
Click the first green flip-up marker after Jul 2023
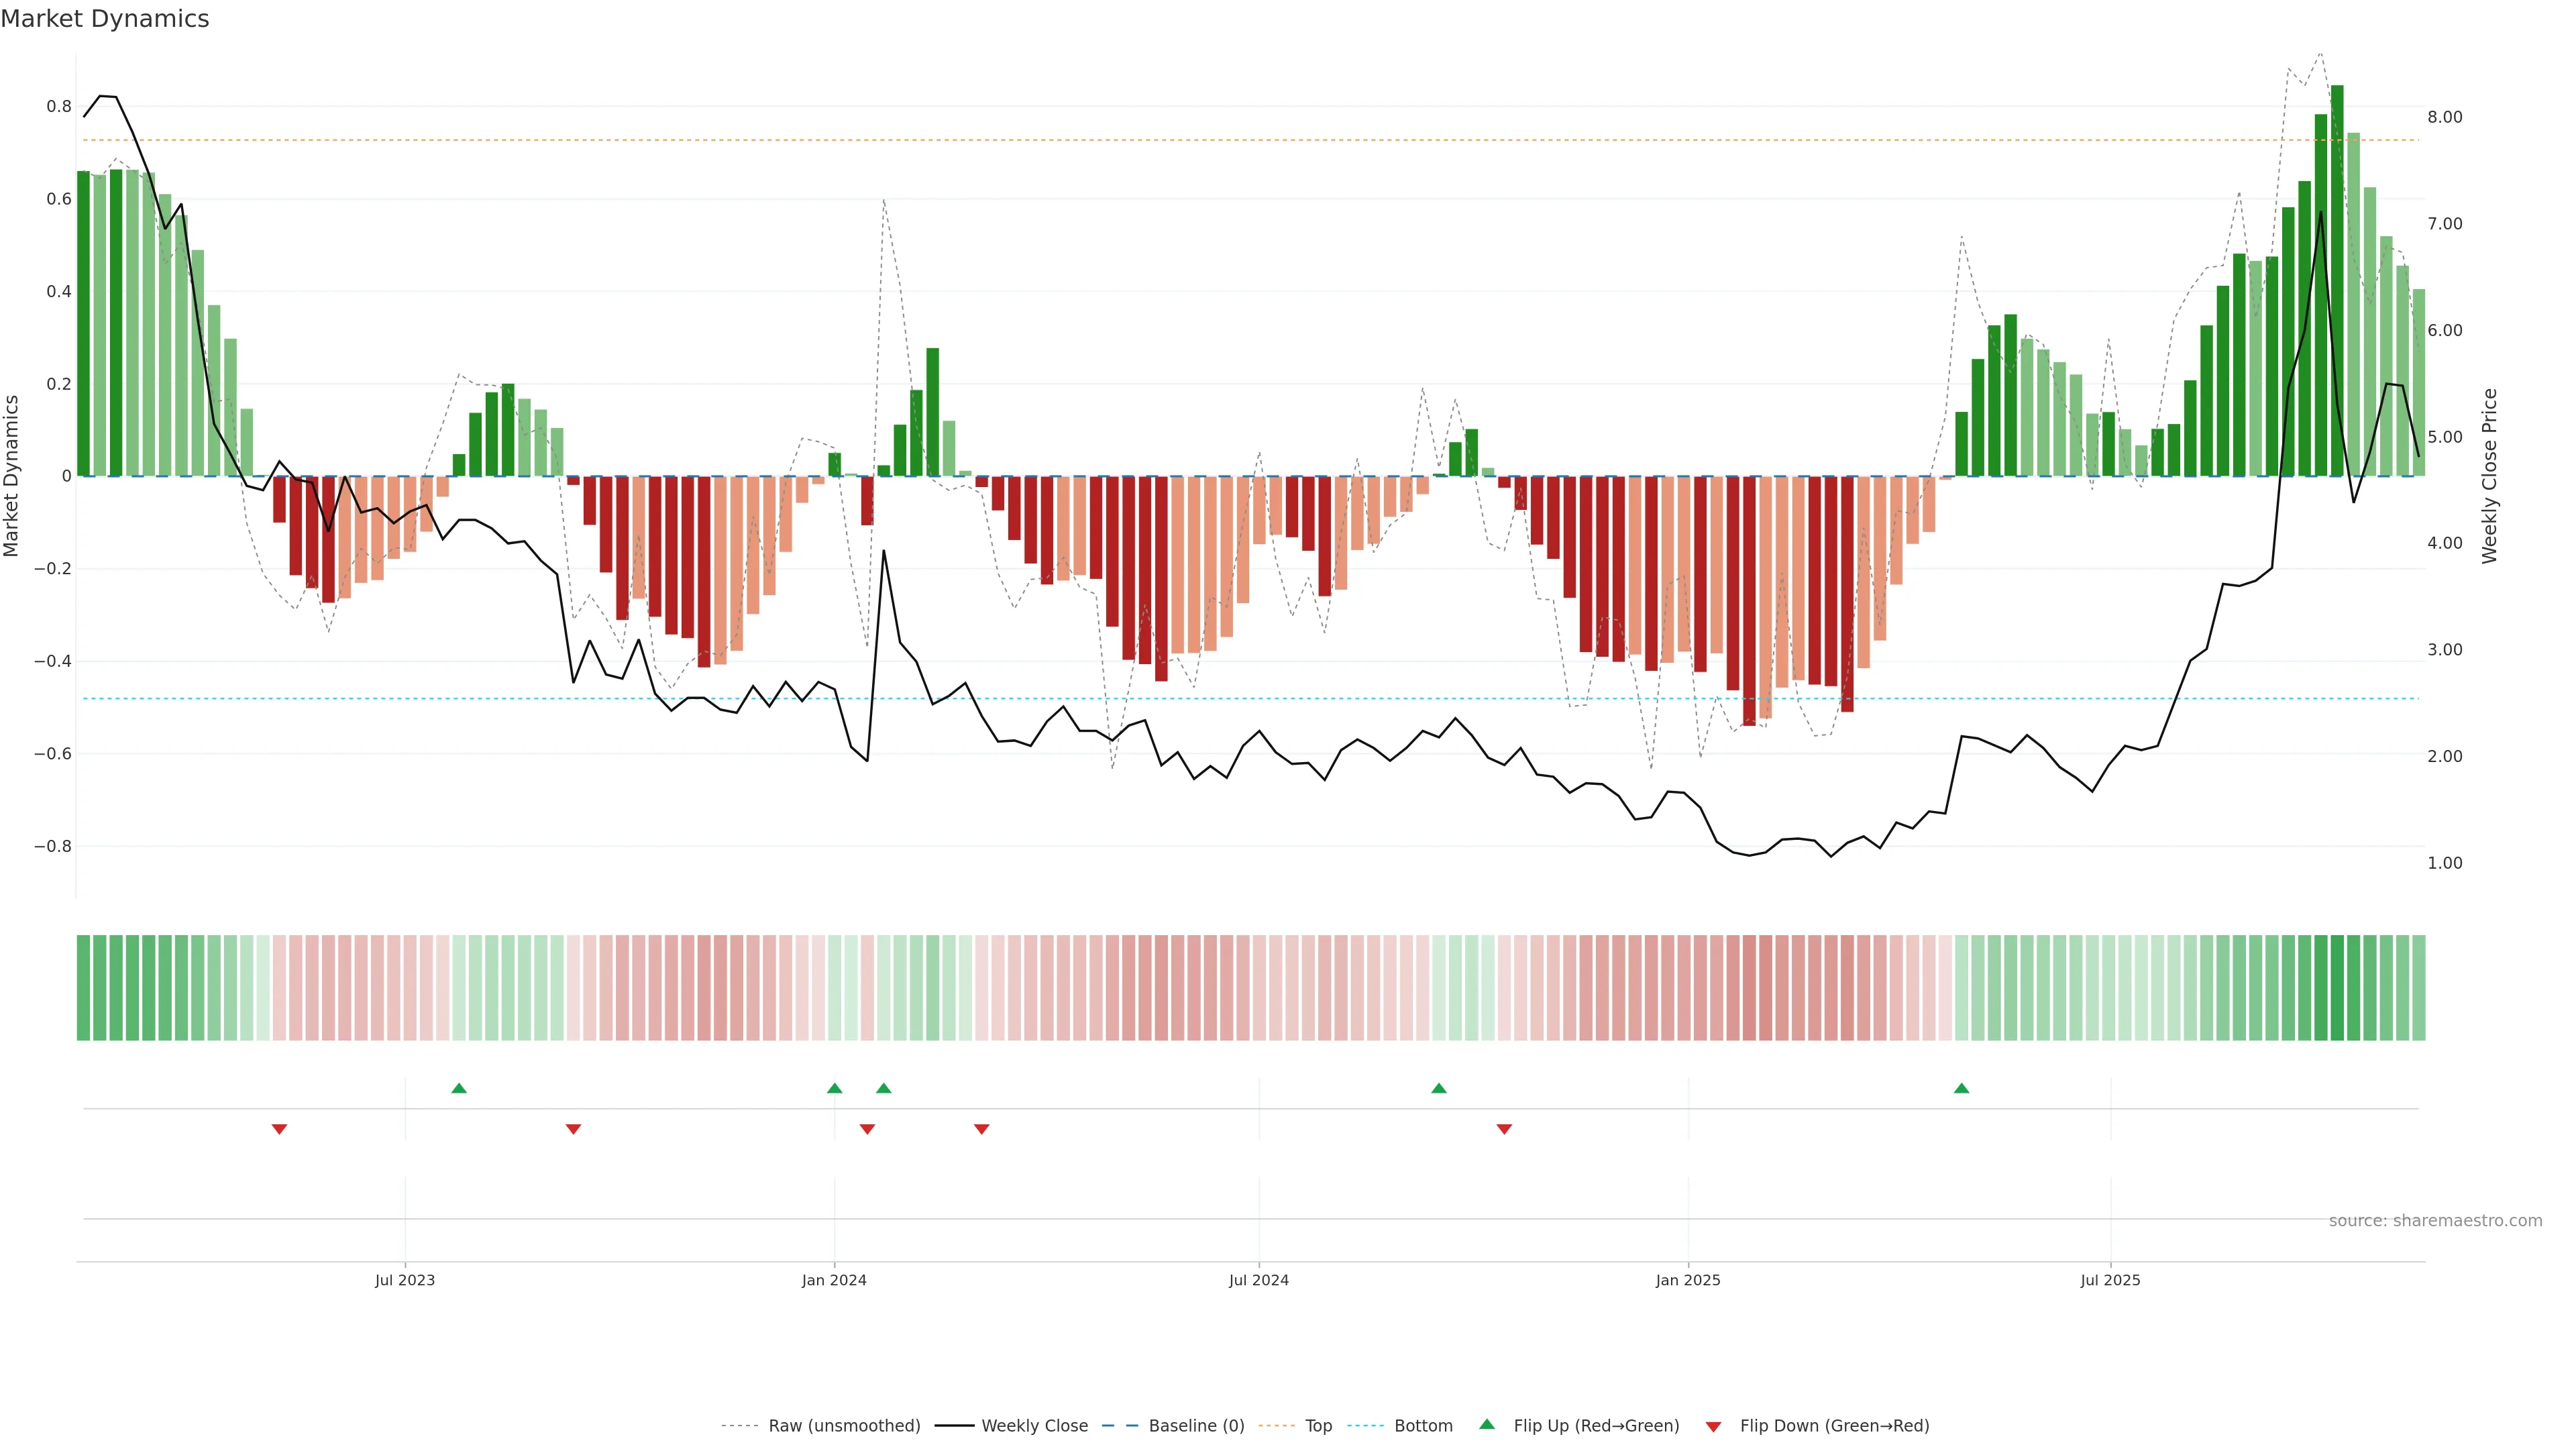pos(459,1088)
